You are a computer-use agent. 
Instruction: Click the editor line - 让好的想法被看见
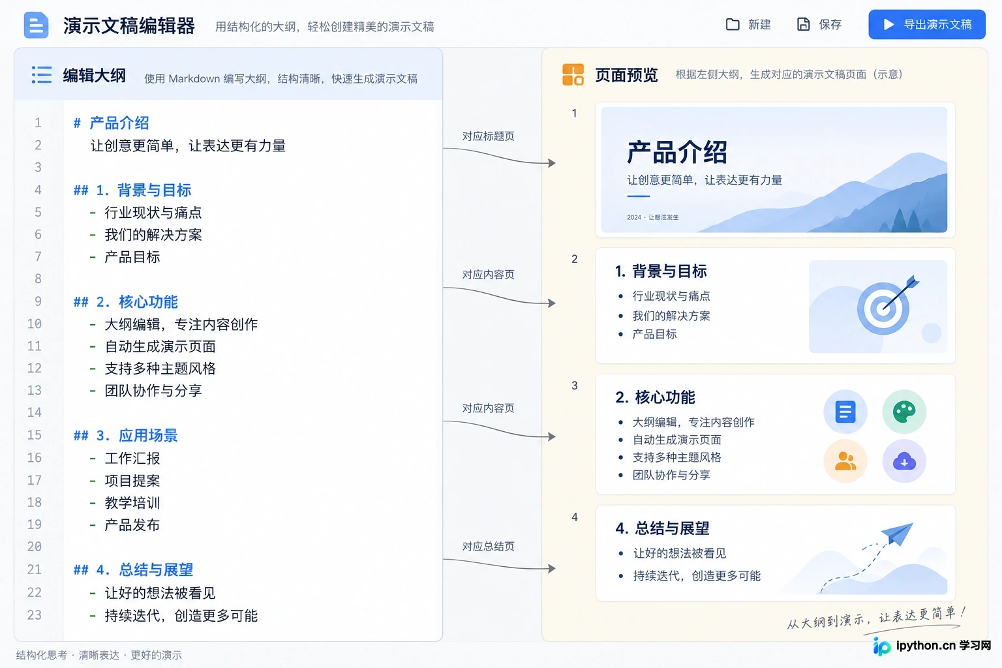point(152,593)
